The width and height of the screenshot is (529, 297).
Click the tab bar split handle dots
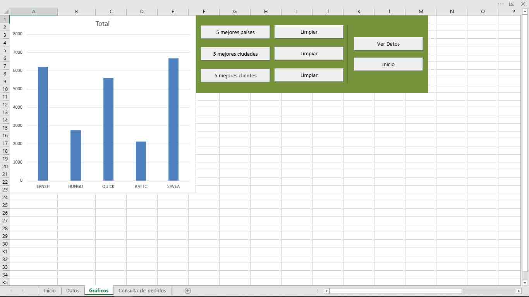point(318,291)
